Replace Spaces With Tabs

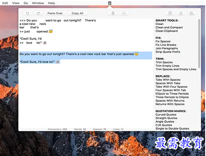coord(168,83)
